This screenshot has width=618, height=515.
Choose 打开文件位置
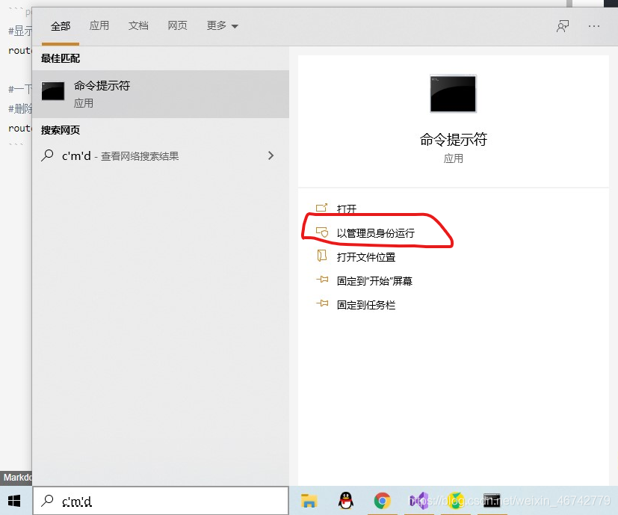tap(365, 257)
